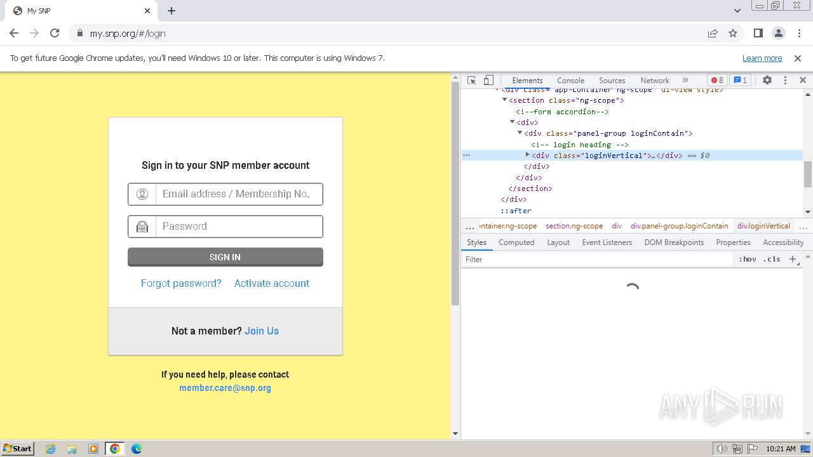This screenshot has width=813, height=457.
Task: Open the DevTools settings gear
Action: [767, 81]
